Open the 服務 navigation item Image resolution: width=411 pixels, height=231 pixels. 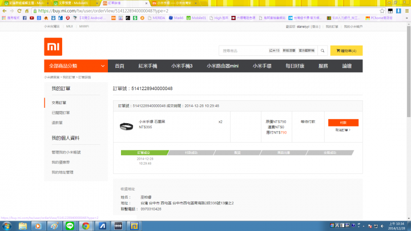(x=323, y=66)
